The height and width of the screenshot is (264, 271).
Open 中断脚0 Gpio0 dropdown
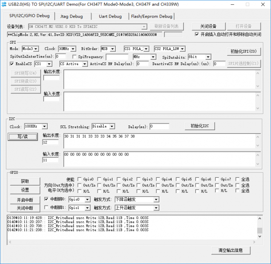pyautogui.click(x=79, y=199)
